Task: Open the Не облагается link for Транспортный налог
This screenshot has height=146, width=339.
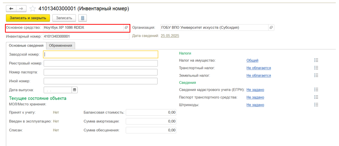Action: 259,68
